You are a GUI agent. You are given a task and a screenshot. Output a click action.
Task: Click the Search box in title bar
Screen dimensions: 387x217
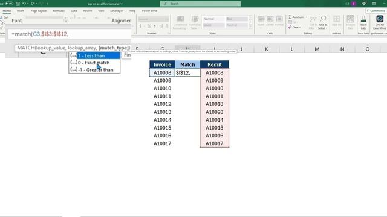tap(200, 4)
